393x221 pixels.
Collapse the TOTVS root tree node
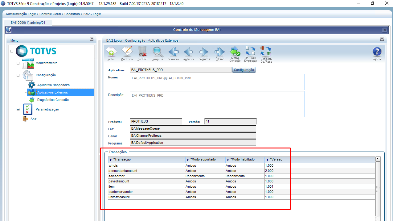coord(12,51)
